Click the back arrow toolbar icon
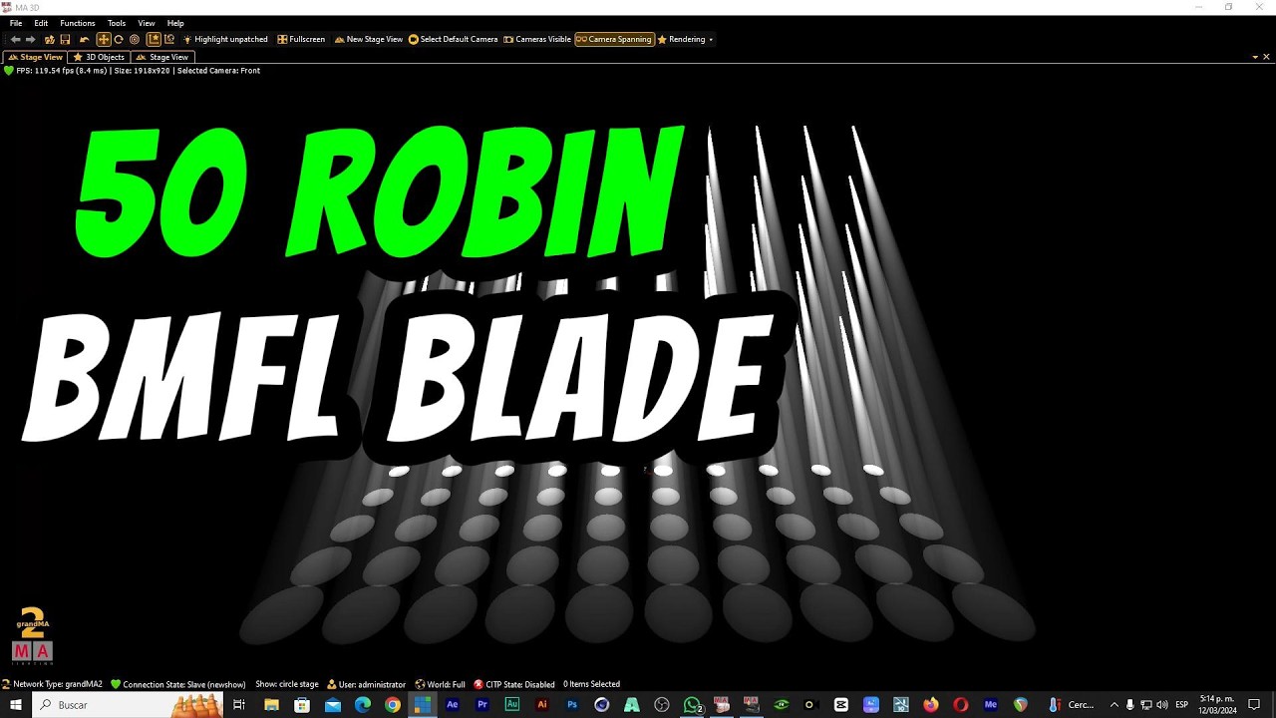1276x718 pixels. (x=15, y=40)
